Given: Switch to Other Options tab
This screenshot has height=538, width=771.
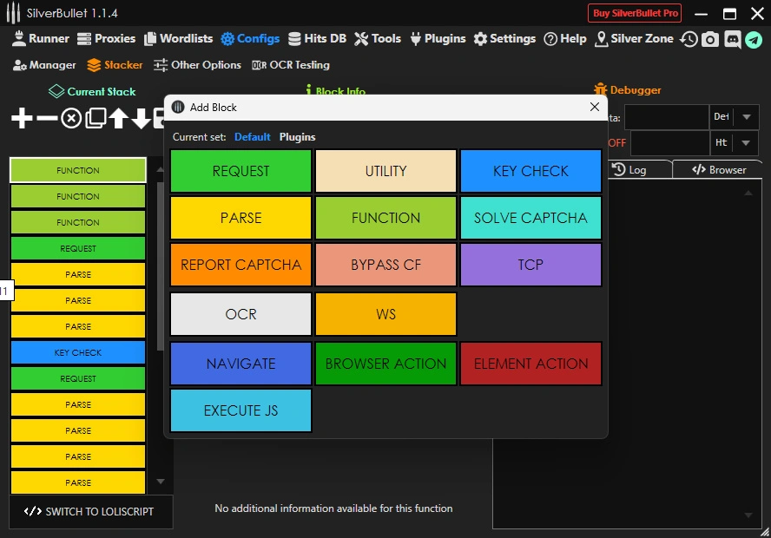Looking at the screenshot, I should 197,65.
